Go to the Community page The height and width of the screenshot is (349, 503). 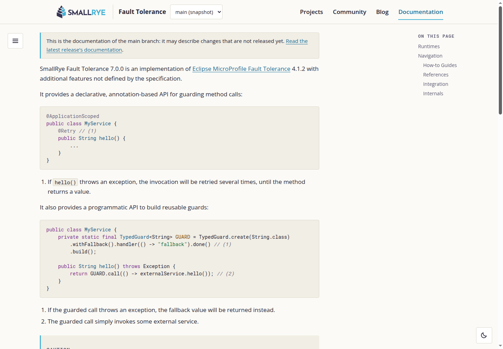click(349, 12)
